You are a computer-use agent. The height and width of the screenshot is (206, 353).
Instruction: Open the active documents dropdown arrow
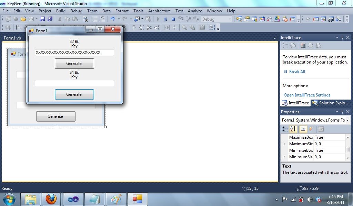(x=275, y=38)
